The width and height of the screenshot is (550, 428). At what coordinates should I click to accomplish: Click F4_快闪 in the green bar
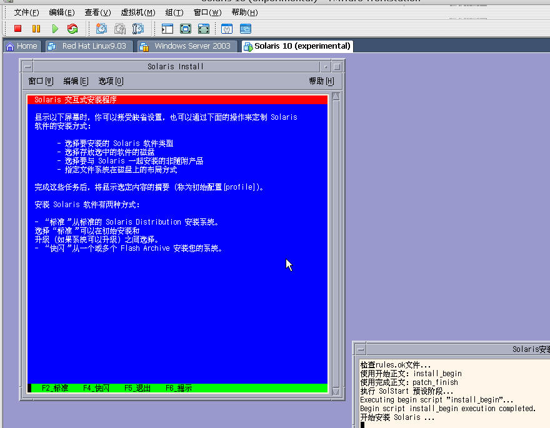(x=96, y=388)
